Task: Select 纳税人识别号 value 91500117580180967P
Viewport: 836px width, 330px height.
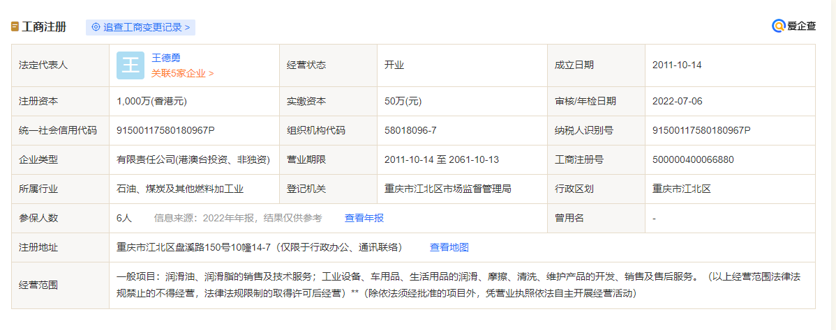Action: 701,130
